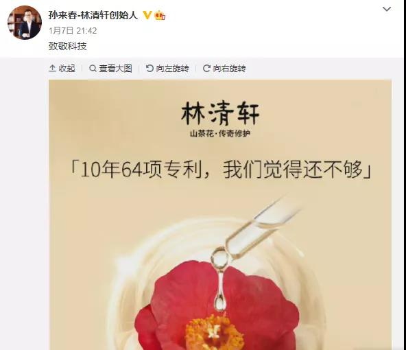Click the clockwise rotate arrow icon
The width and height of the screenshot is (406, 350).
point(206,69)
